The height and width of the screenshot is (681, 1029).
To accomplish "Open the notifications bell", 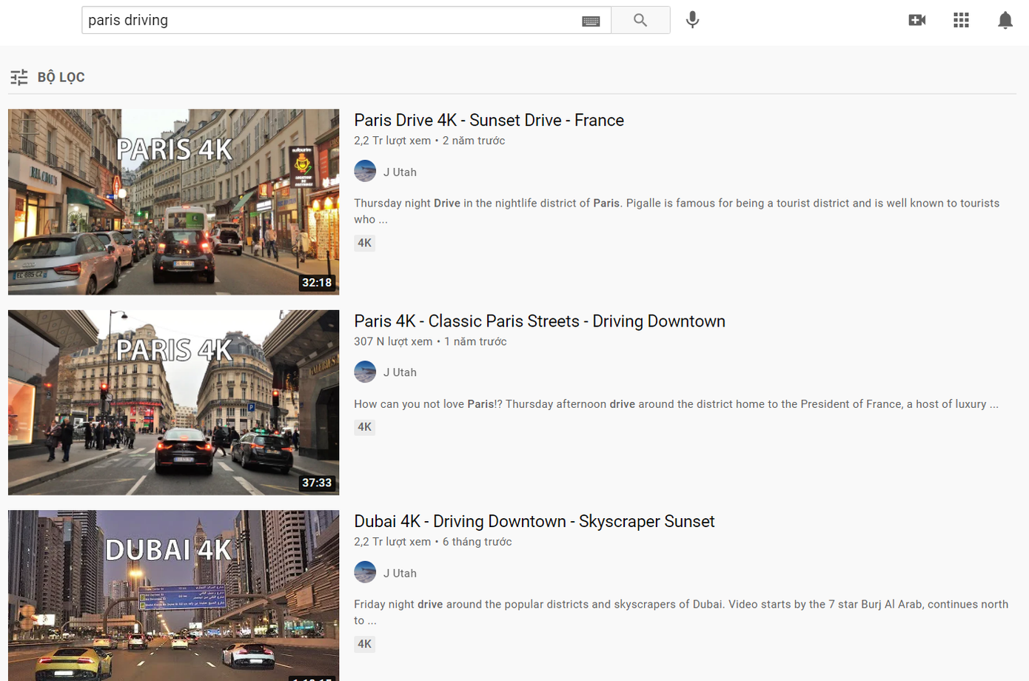I will [1005, 20].
